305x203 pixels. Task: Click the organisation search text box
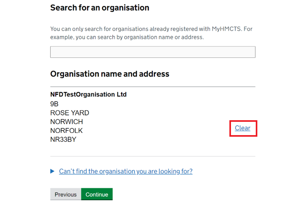click(x=152, y=52)
